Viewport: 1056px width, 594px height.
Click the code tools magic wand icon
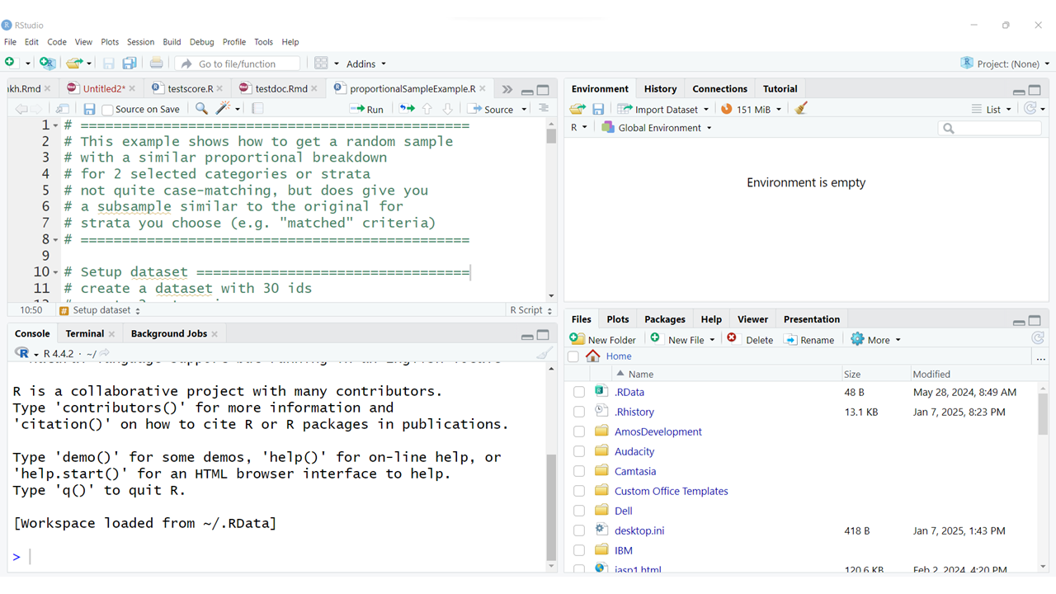[x=223, y=109]
